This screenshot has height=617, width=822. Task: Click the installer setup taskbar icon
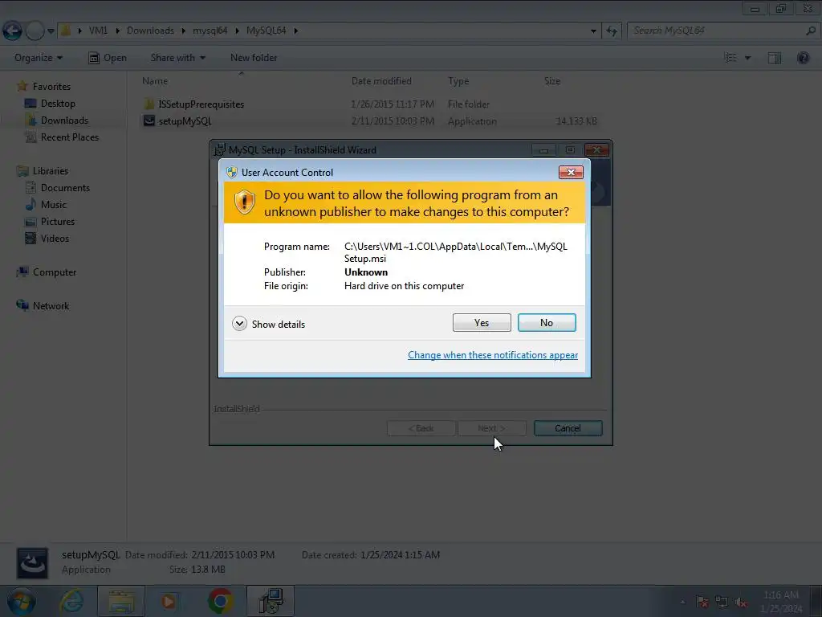(271, 601)
